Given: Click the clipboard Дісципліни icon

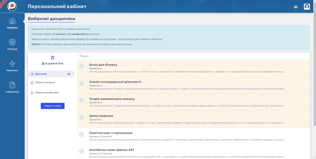Looking at the screenshot, I should click(53, 57).
